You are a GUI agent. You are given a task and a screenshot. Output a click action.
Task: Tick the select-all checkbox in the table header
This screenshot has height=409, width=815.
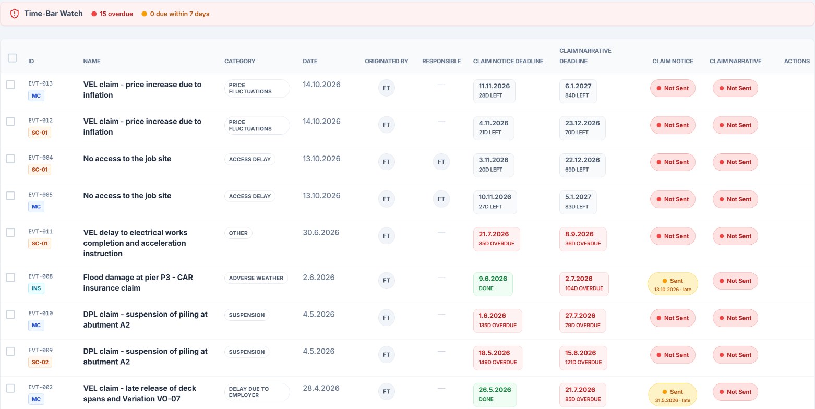point(13,58)
